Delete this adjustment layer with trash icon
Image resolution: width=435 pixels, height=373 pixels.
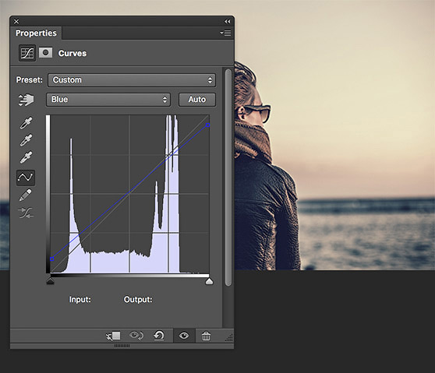(206, 336)
